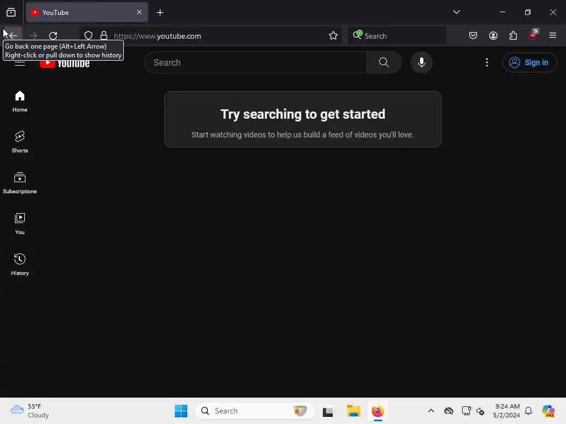The width and height of the screenshot is (566, 424).
Task: Open History in the sidebar
Action: 20,264
